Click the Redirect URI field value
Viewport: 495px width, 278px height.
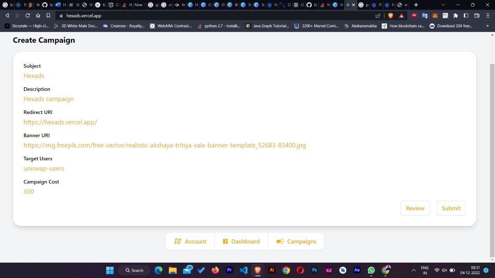[60, 122]
